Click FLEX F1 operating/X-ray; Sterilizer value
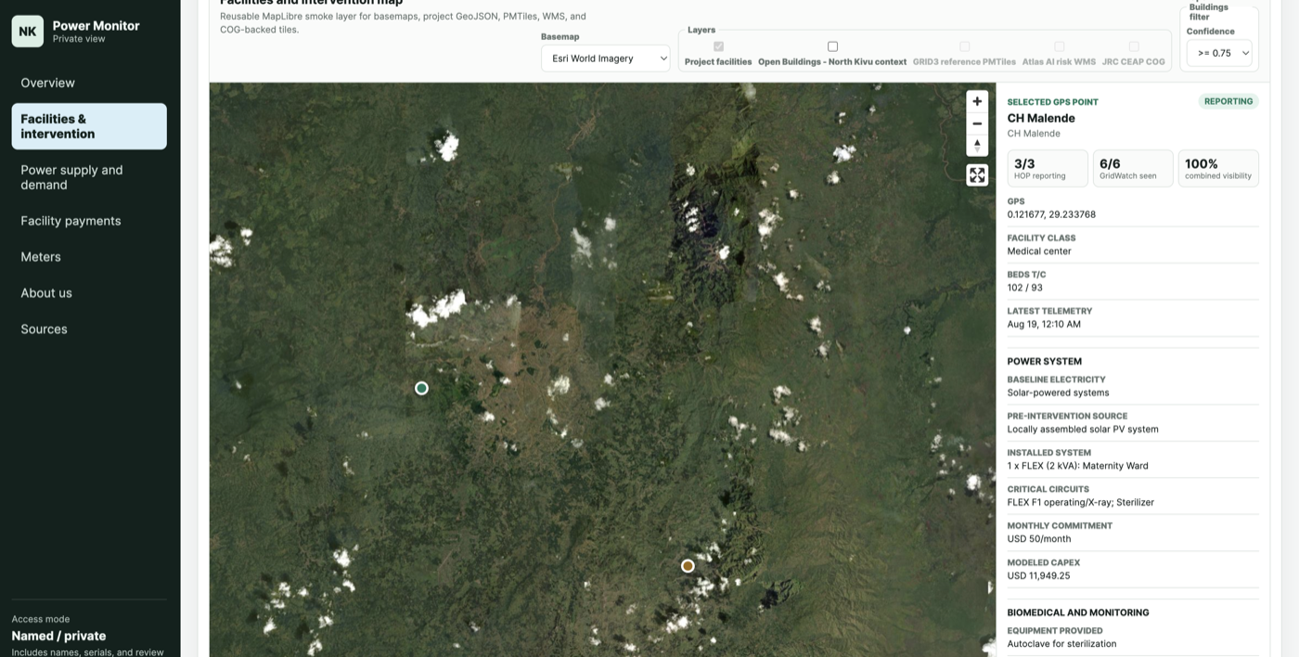1299x657 pixels. 1081,503
